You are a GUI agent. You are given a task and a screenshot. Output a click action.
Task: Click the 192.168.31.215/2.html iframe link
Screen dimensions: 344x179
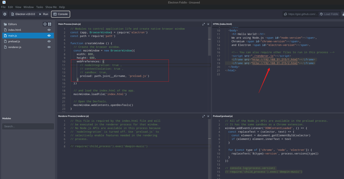point(275,63)
